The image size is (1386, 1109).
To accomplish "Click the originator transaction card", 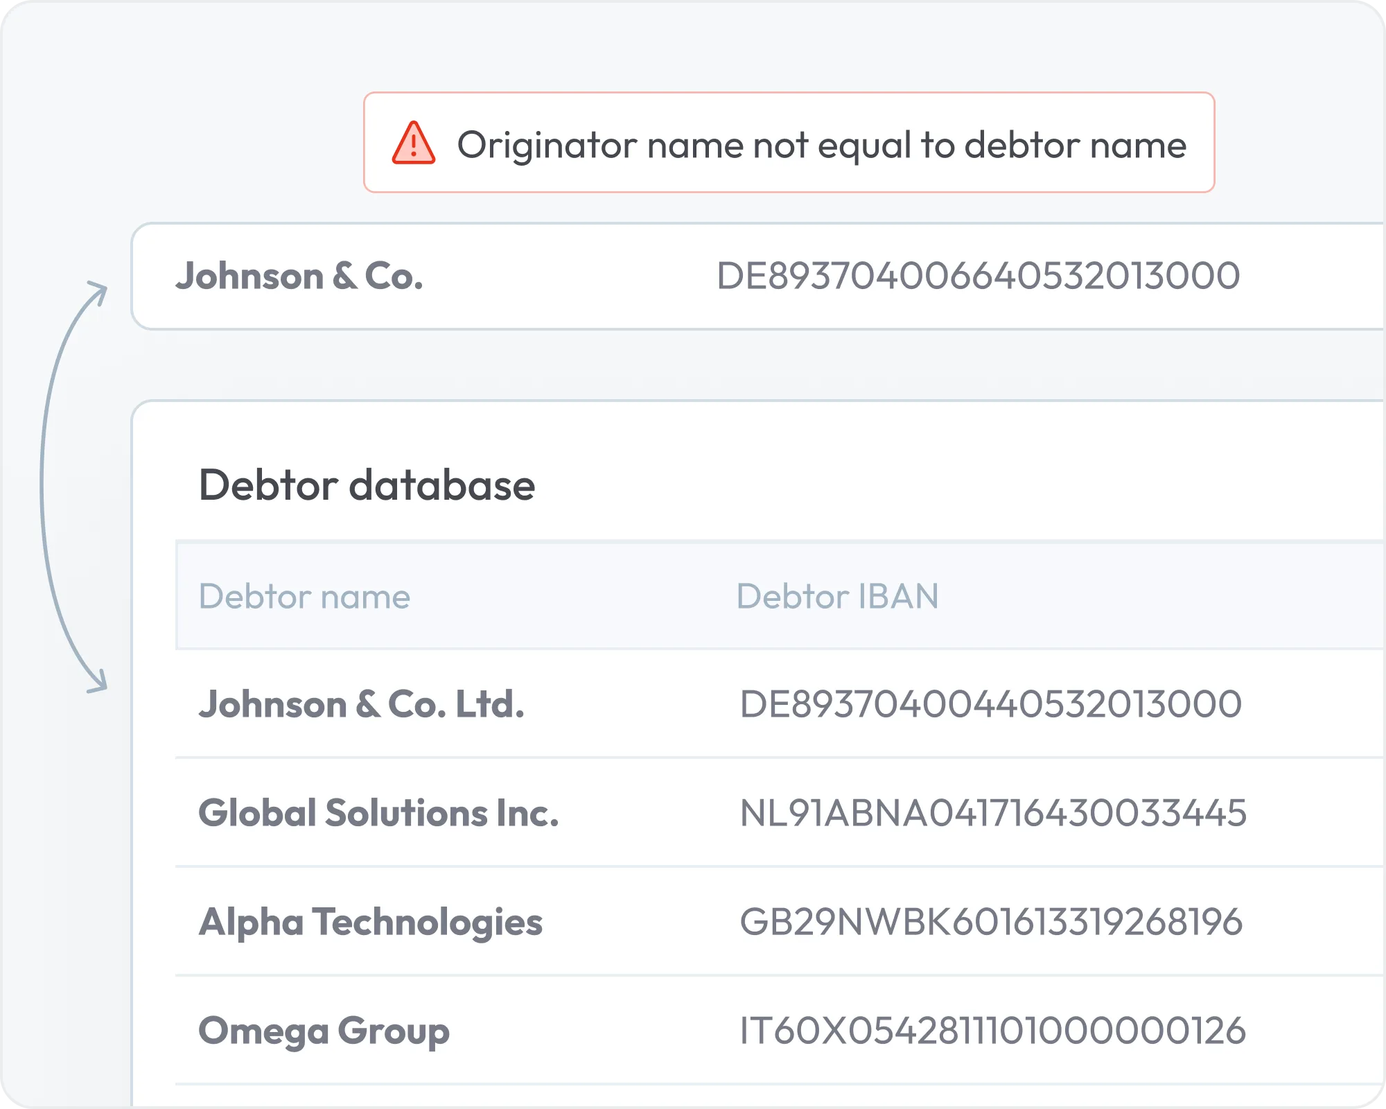I will click(x=758, y=276).
